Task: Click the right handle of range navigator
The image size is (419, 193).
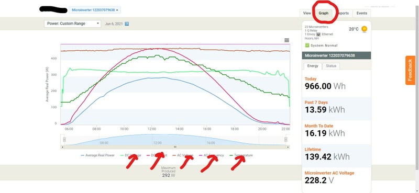Action: [286, 140]
